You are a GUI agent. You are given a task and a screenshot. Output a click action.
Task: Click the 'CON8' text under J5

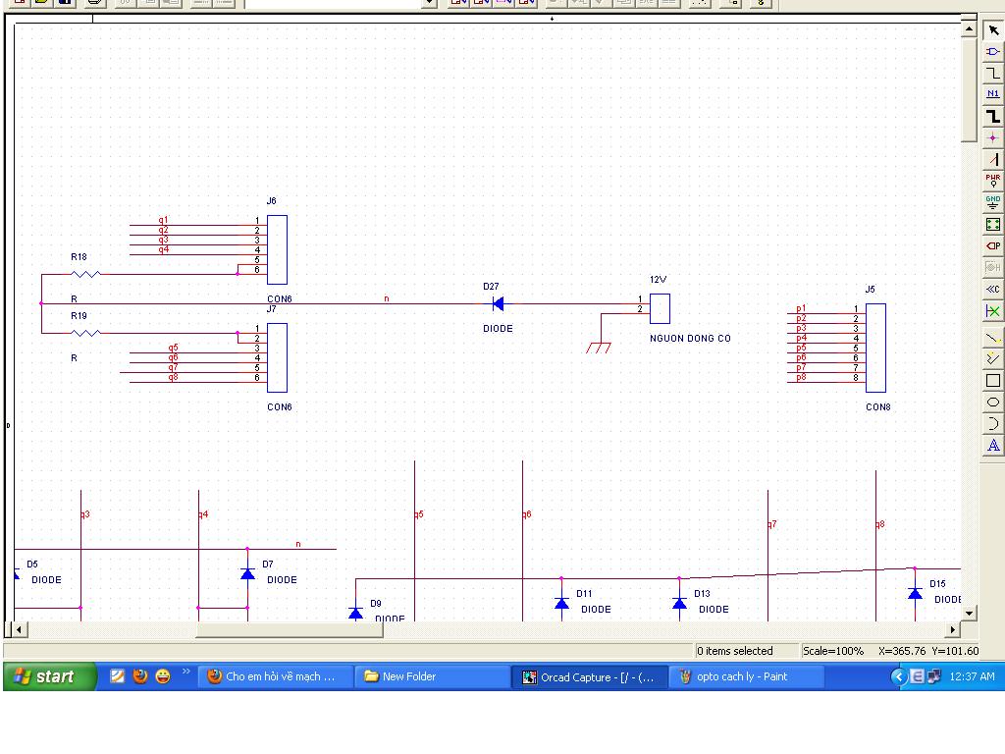(x=877, y=407)
